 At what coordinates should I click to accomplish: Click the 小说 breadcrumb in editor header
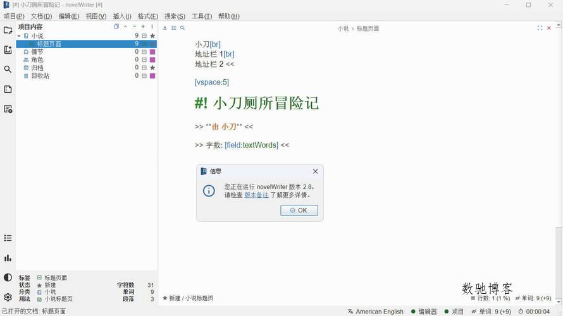point(343,28)
